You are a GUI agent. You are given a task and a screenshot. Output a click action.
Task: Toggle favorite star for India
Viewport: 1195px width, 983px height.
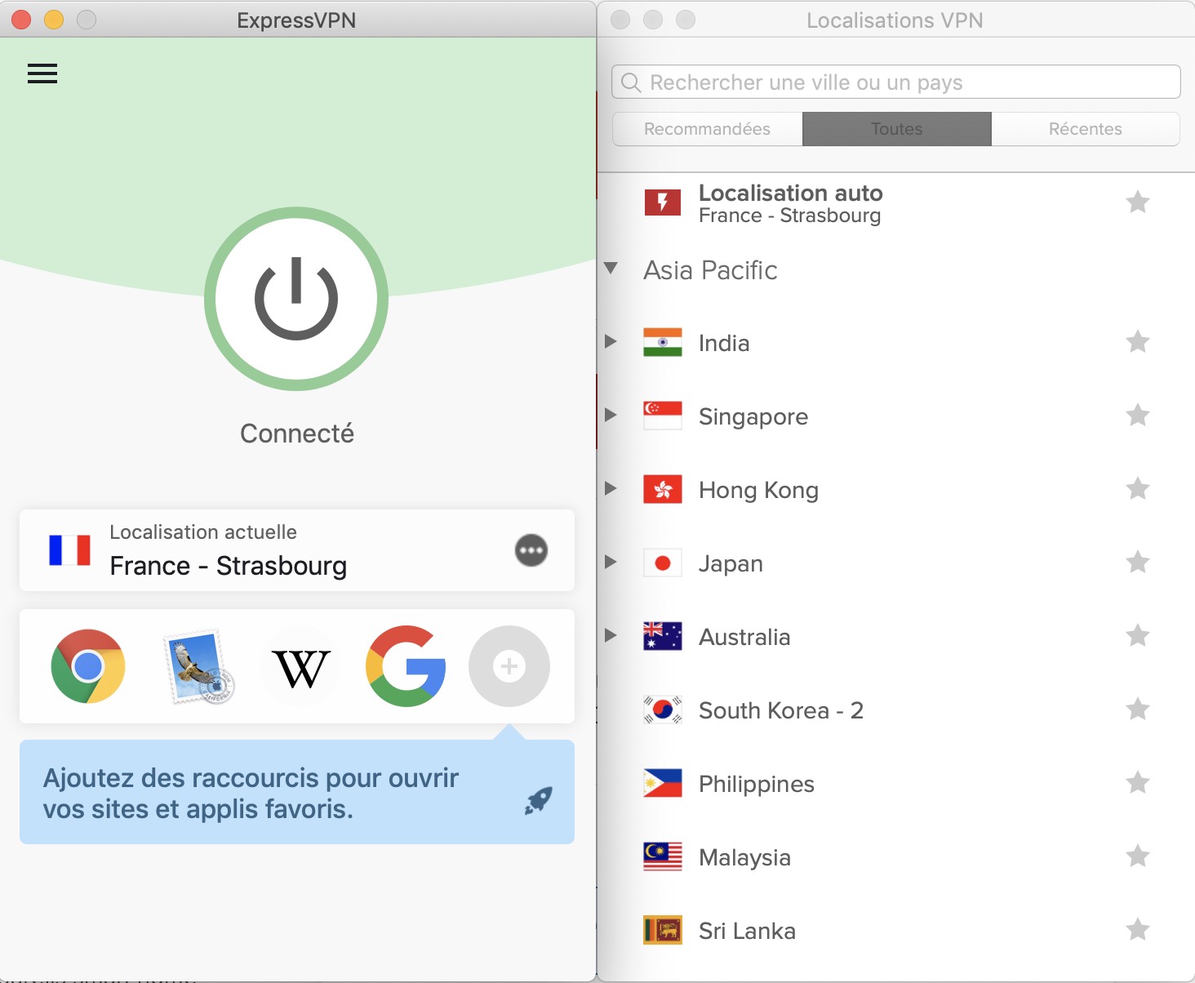(1138, 341)
